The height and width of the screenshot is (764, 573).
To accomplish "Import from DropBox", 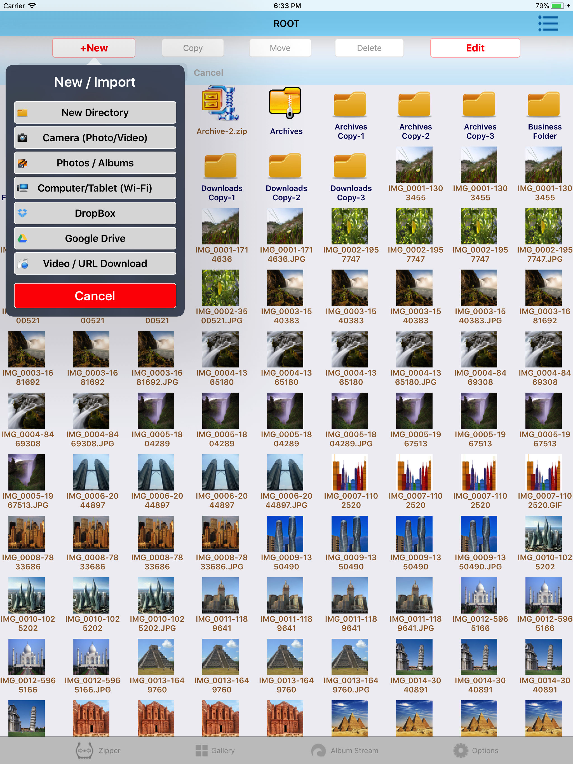I will [x=95, y=213].
